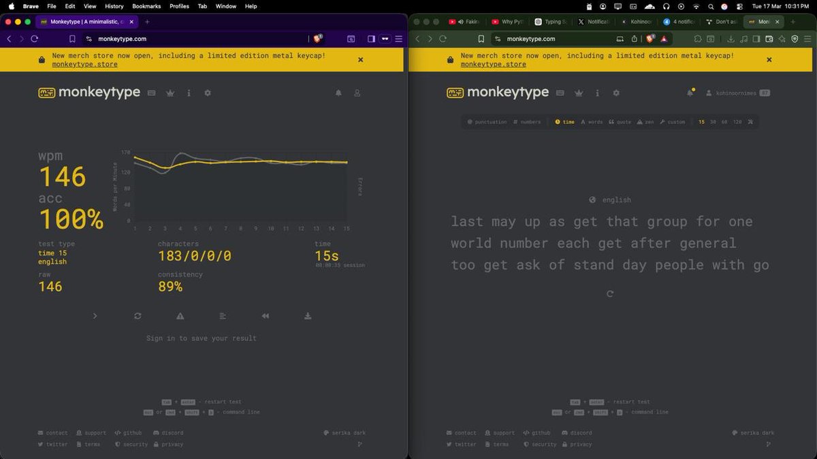This screenshot has width=817, height=459.
Task: Open leaderboards crown icon in left window
Action: point(170,93)
